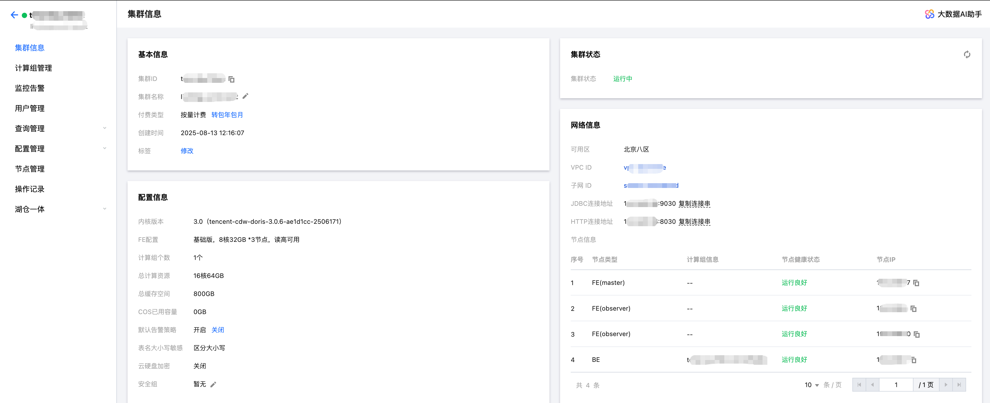Copy third FE(observer) node IP
This screenshot has height=403, width=990.
point(917,334)
